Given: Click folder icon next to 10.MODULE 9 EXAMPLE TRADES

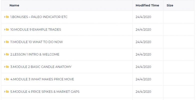Looking at the screenshot, I should (7, 29).
